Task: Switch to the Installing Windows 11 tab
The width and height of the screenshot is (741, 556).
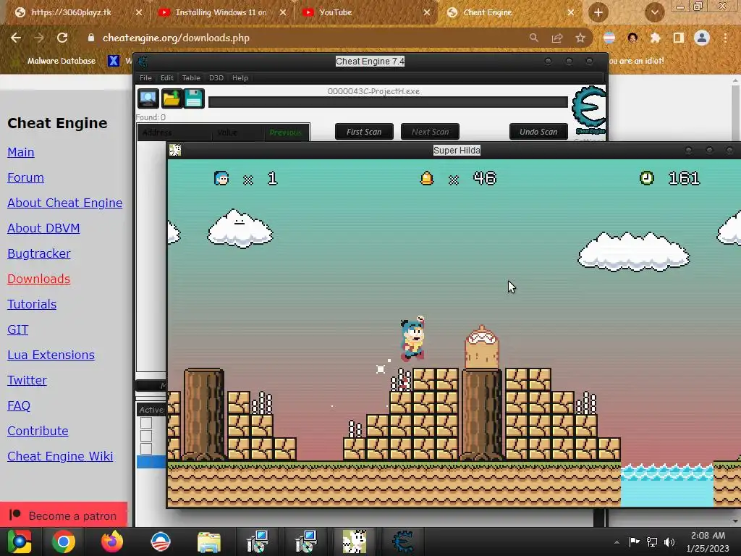Action: pos(221,12)
